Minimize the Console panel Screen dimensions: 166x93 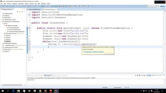coord(162,75)
